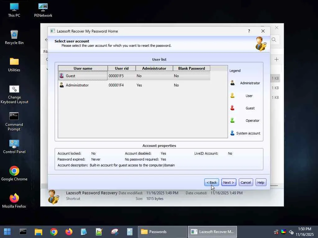Screen dimensions: 318x238
Task: Launch Firefox from the taskbar
Action: (x=69, y=232)
